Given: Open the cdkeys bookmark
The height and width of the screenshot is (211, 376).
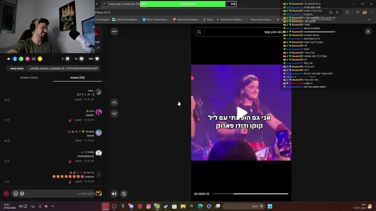Looking at the screenshot, I should 229,20.
